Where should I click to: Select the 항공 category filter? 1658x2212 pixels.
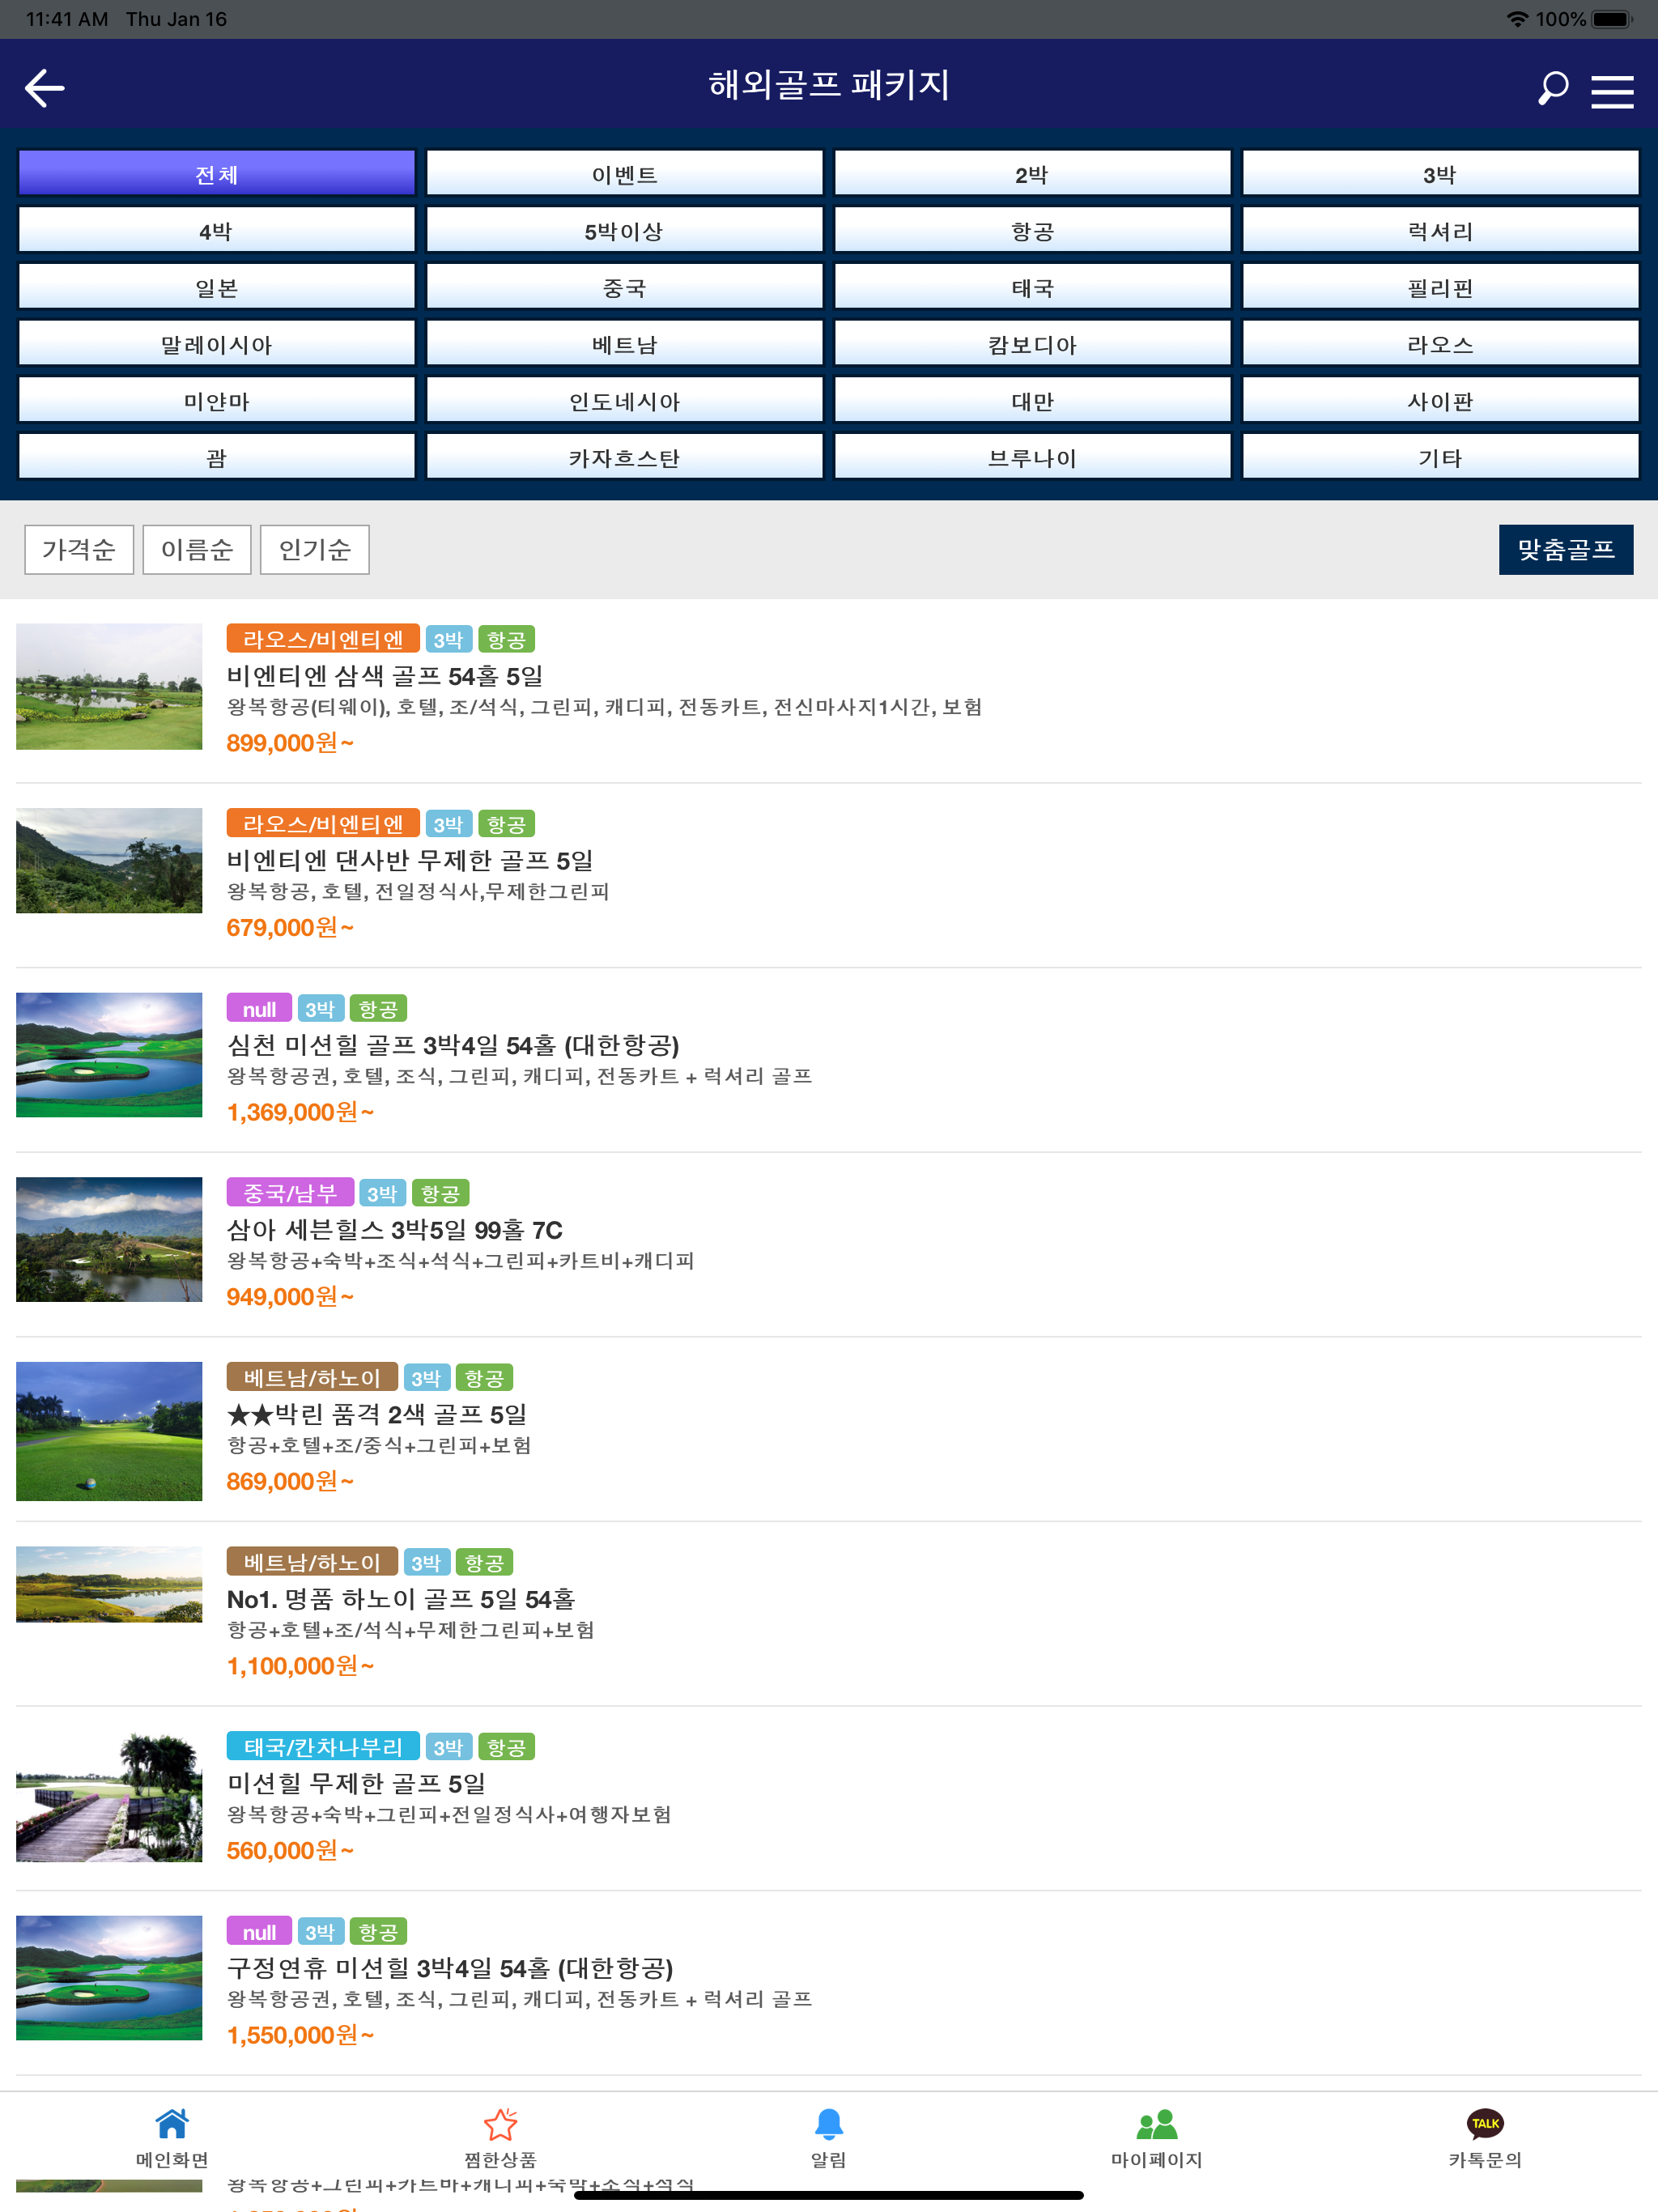coord(1033,230)
